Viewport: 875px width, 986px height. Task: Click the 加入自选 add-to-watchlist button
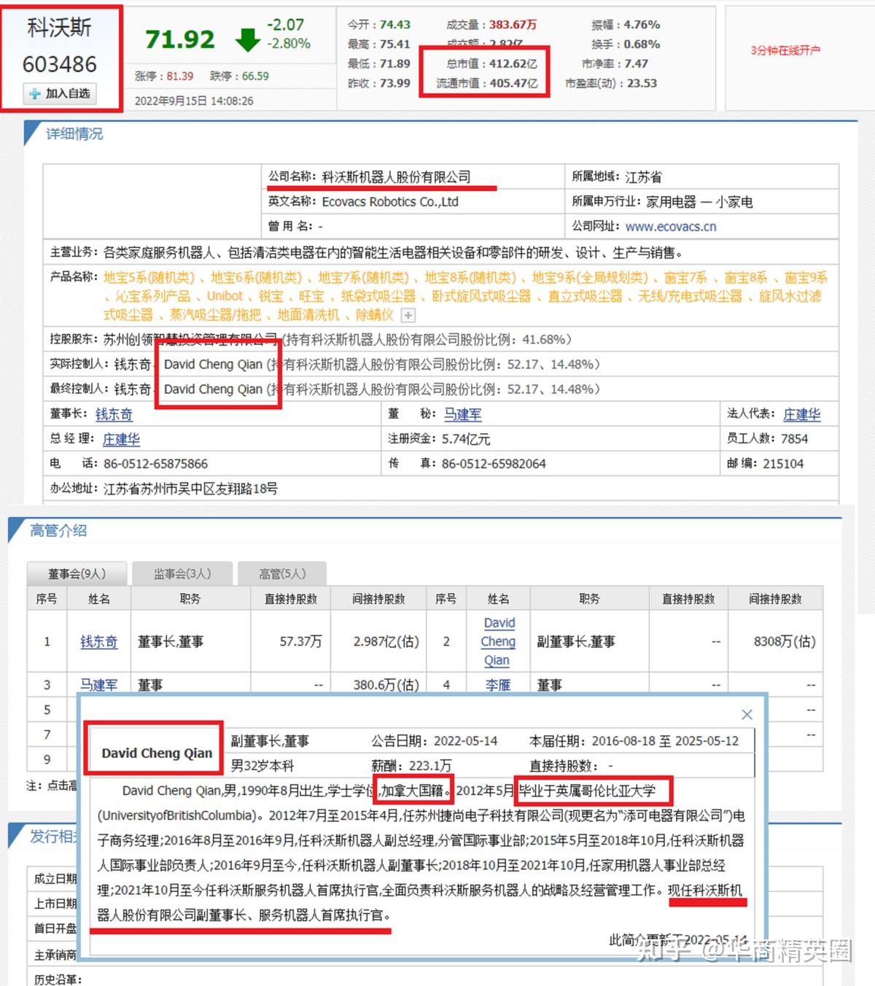(x=60, y=93)
